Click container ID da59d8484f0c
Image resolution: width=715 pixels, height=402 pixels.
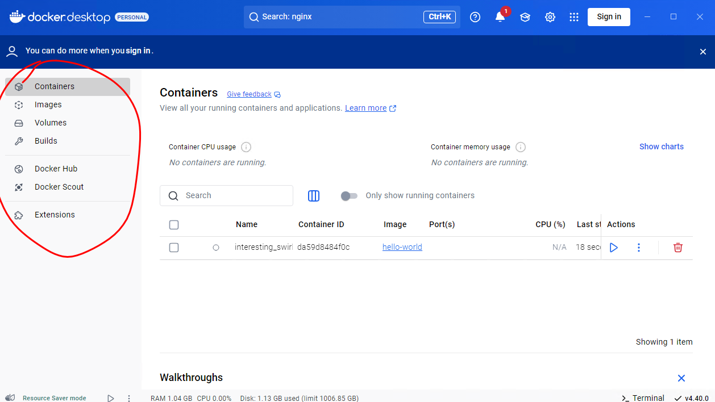point(323,247)
